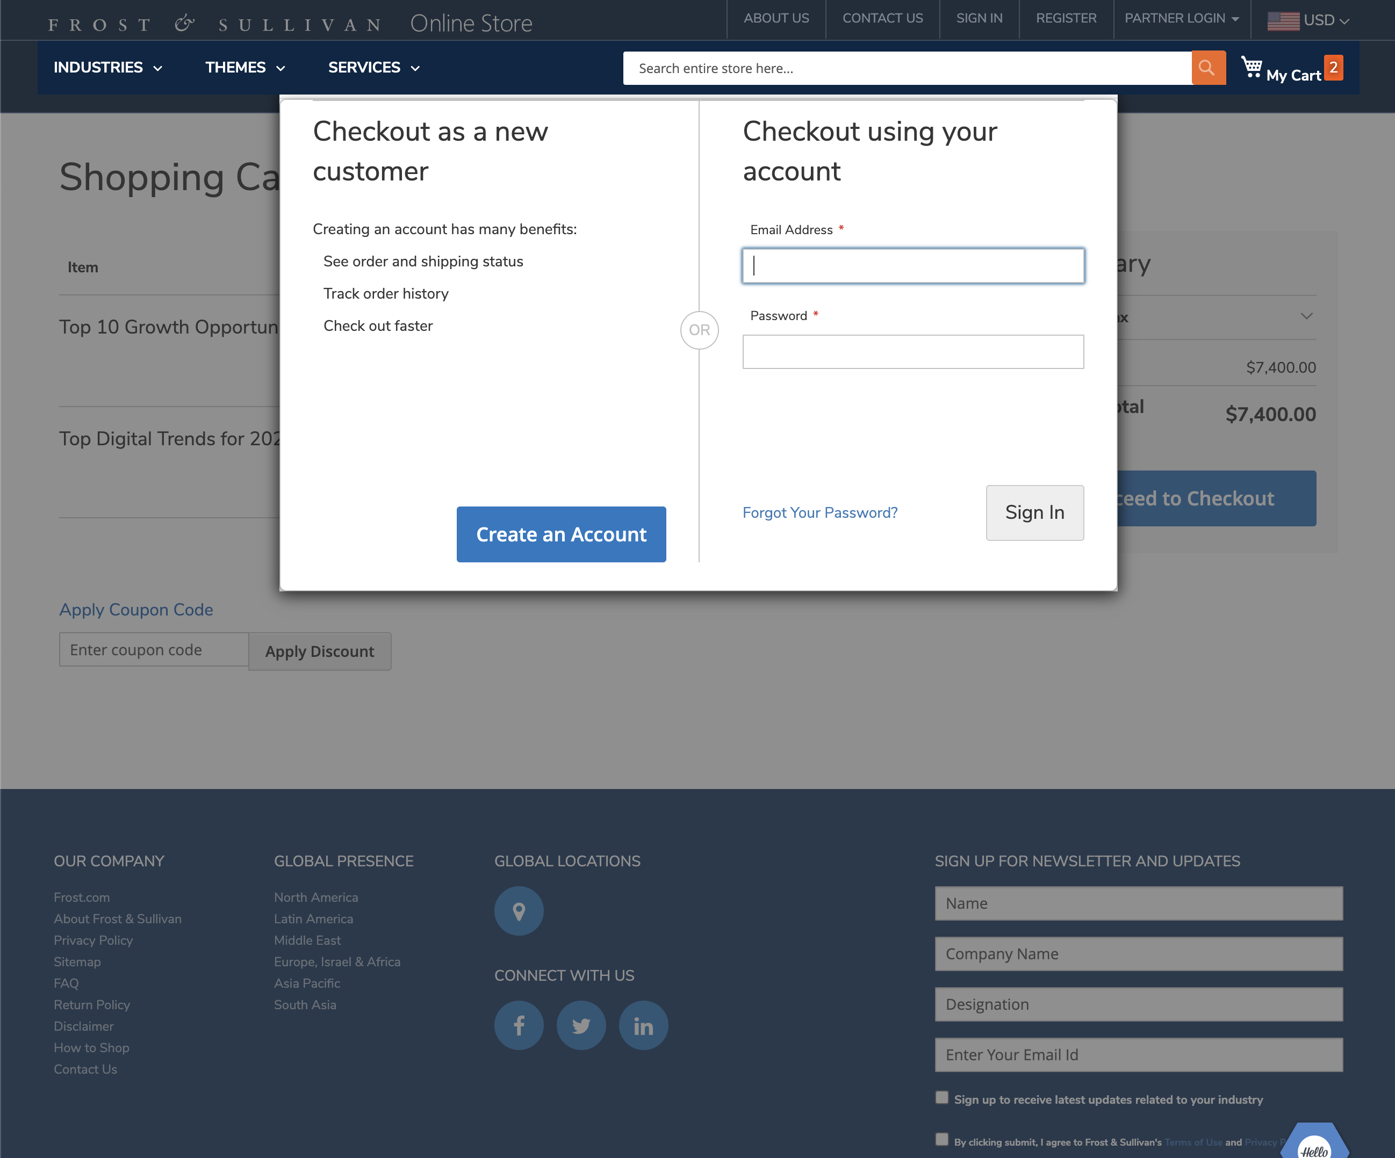Expand the INDUSTRIES menu
The height and width of the screenshot is (1158, 1395).
107,67
